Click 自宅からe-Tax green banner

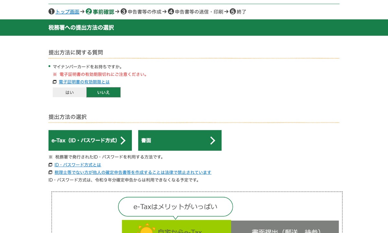pyautogui.click(x=177, y=227)
